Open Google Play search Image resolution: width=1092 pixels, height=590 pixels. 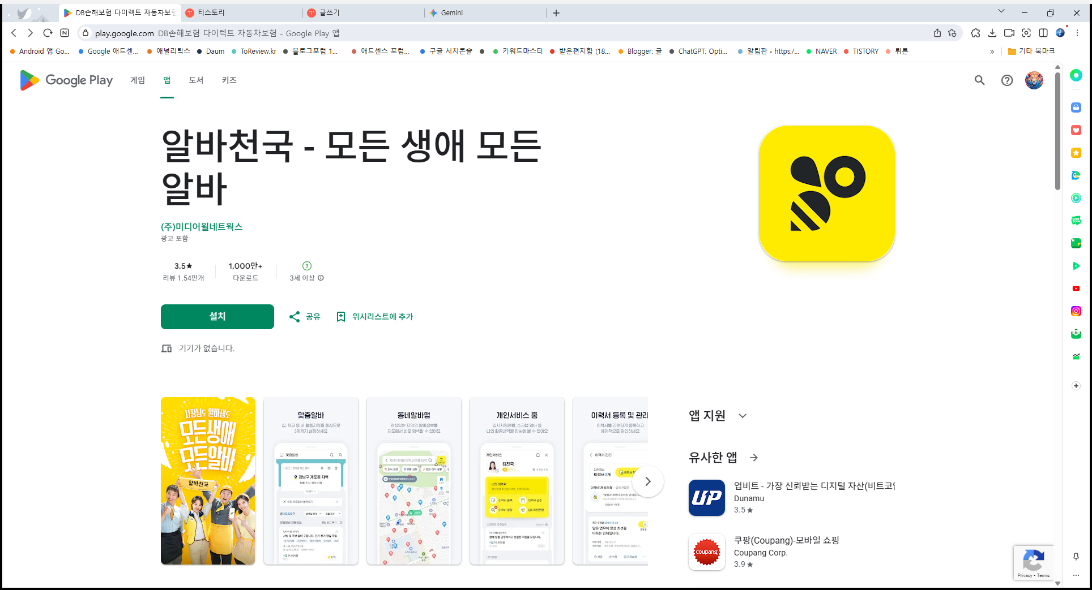coord(979,80)
